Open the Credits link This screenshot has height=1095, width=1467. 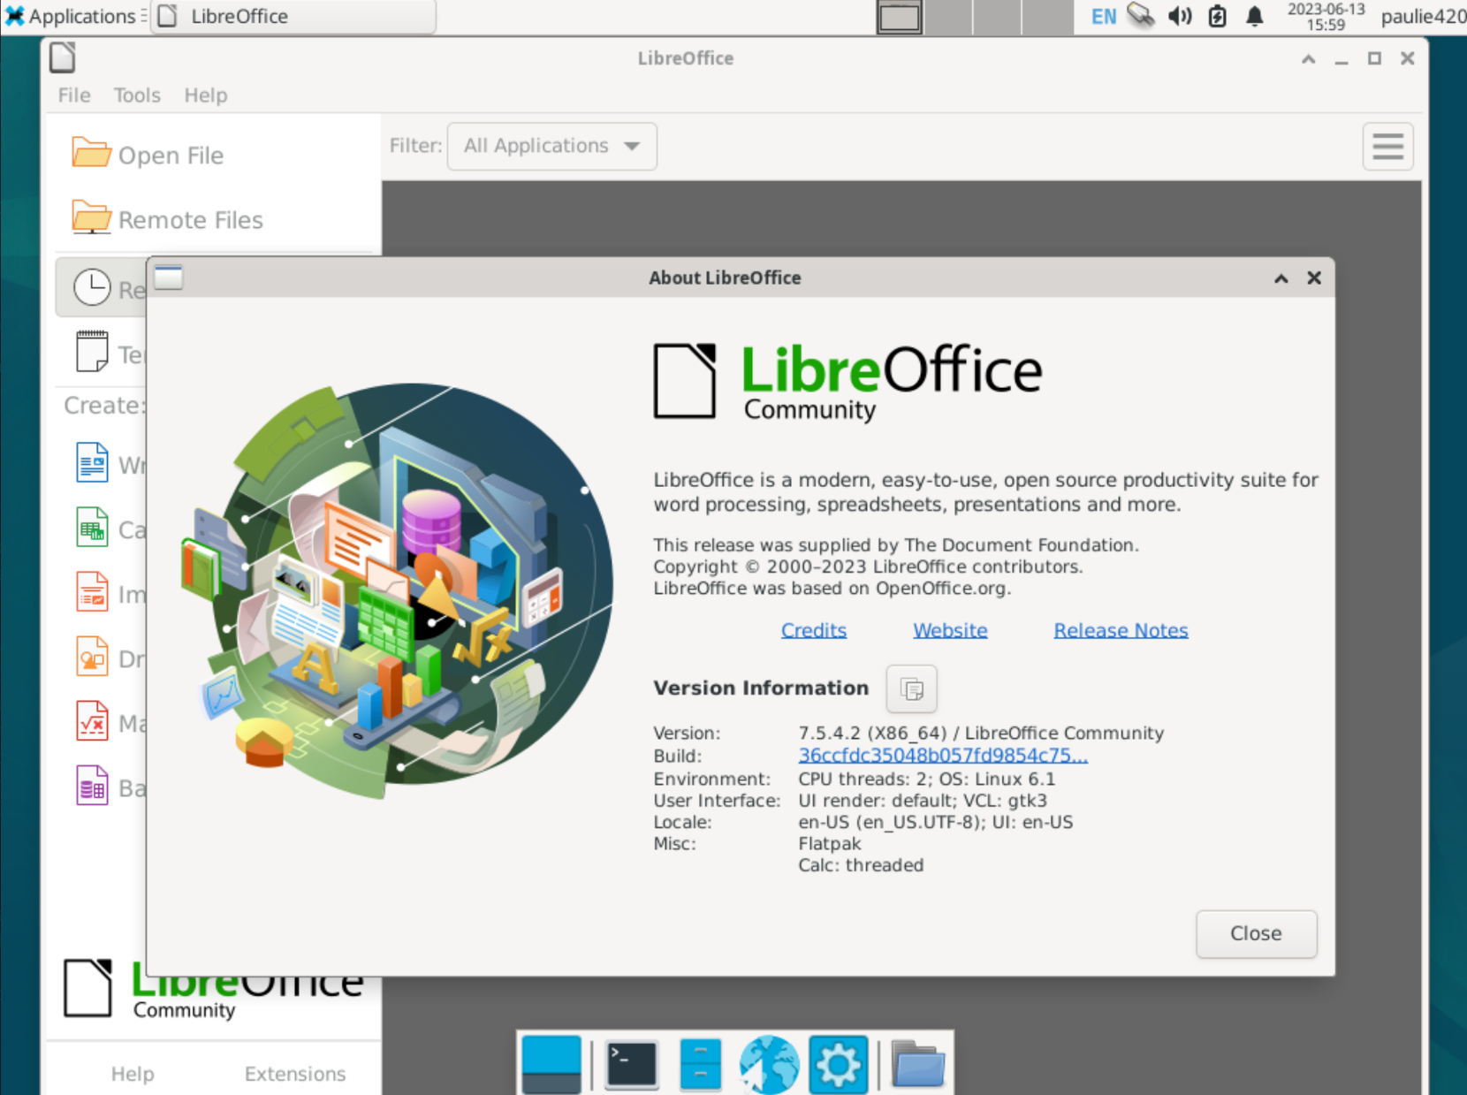pyautogui.click(x=814, y=630)
